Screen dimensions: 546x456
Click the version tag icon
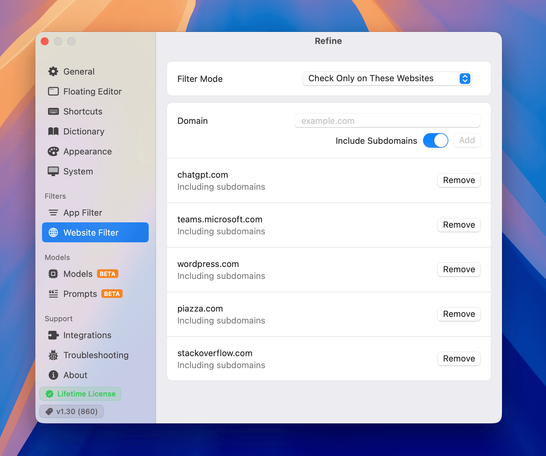[x=49, y=411]
